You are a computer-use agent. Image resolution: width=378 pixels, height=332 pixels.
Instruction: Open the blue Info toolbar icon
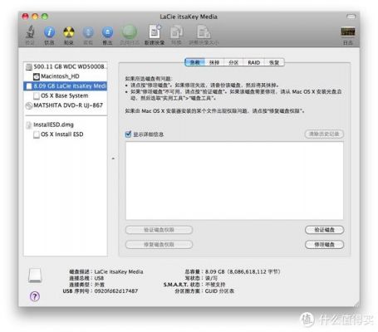click(x=49, y=32)
